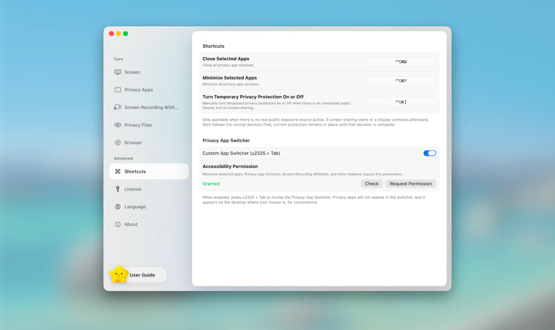This screenshot has width=555, height=330.
Task: Click the Privacy App Switcher heading
Action: [x=226, y=140]
